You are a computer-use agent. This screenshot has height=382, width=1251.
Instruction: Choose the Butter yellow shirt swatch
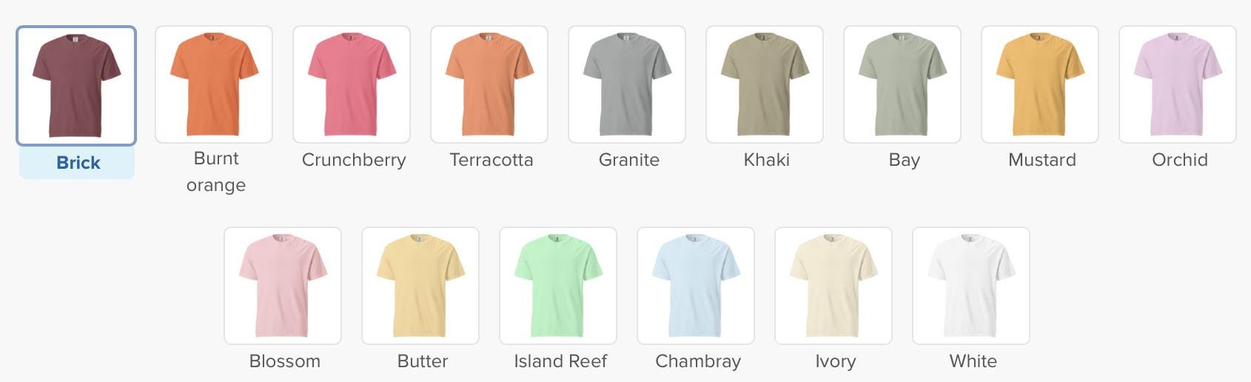(x=420, y=286)
